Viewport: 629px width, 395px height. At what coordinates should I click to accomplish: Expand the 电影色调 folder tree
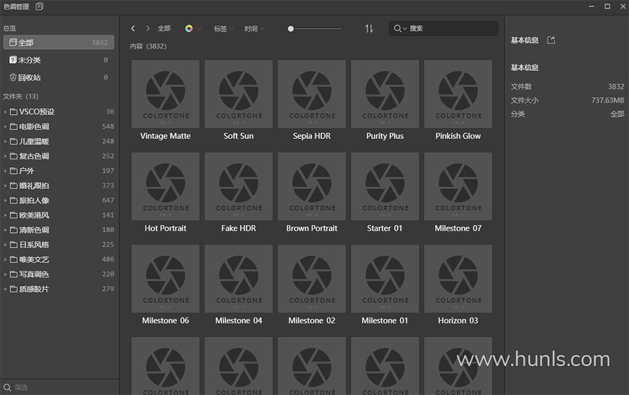click(5, 127)
